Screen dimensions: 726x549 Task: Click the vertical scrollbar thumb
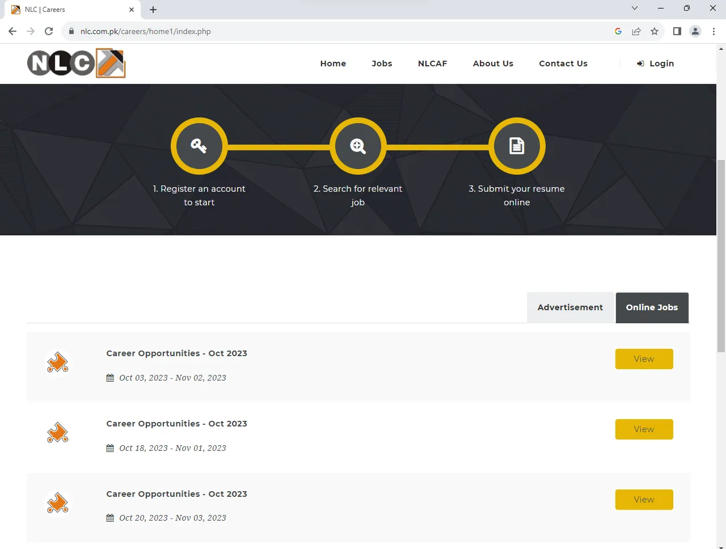(721, 255)
